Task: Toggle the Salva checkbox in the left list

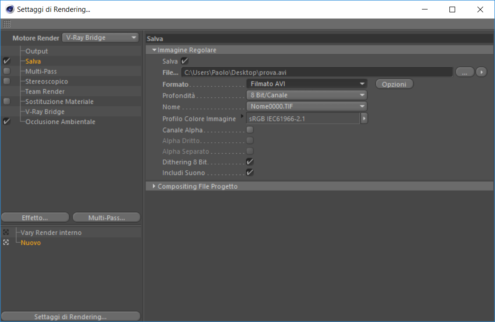Action: coord(7,61)
